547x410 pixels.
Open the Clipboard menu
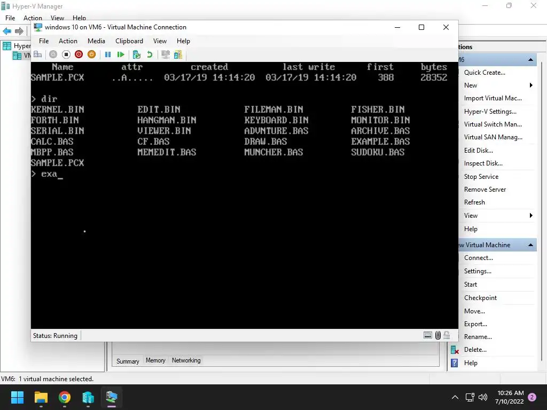[x=129, y=41]
